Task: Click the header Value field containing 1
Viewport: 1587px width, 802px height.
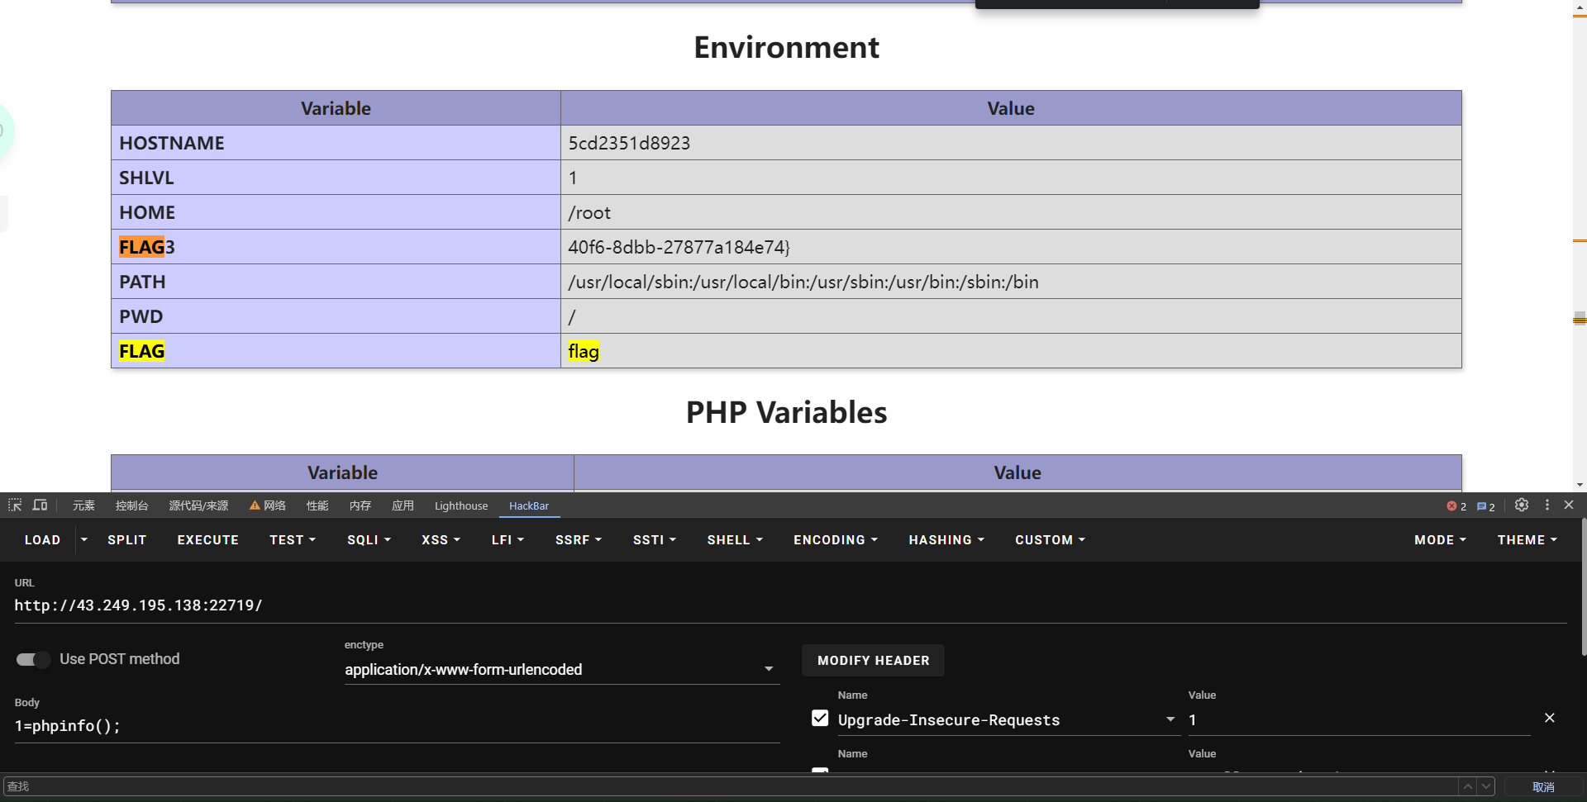Action: click(x=1359, y=720)
